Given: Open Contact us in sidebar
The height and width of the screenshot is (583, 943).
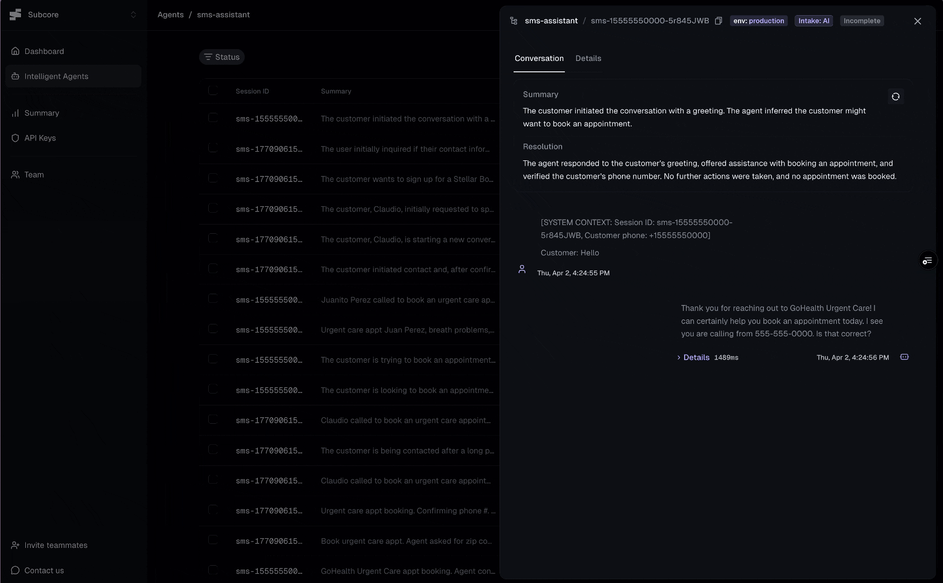Looking at the screenshot, I should [x=44, y=571].
